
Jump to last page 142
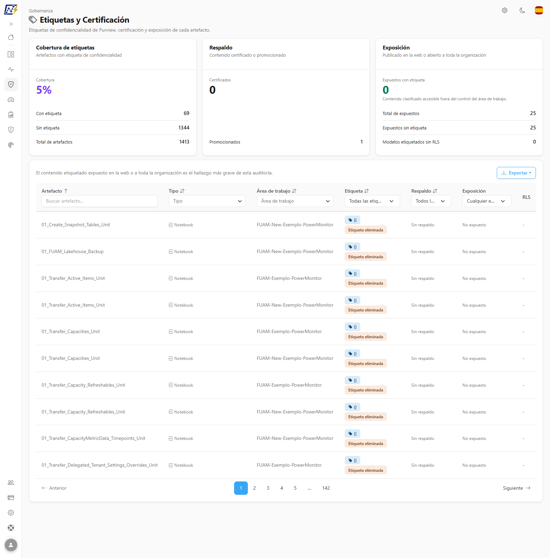(x=326, y=488)
